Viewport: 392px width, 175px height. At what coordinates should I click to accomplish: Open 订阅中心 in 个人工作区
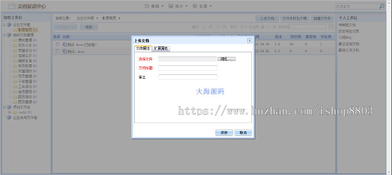(345, 38)
